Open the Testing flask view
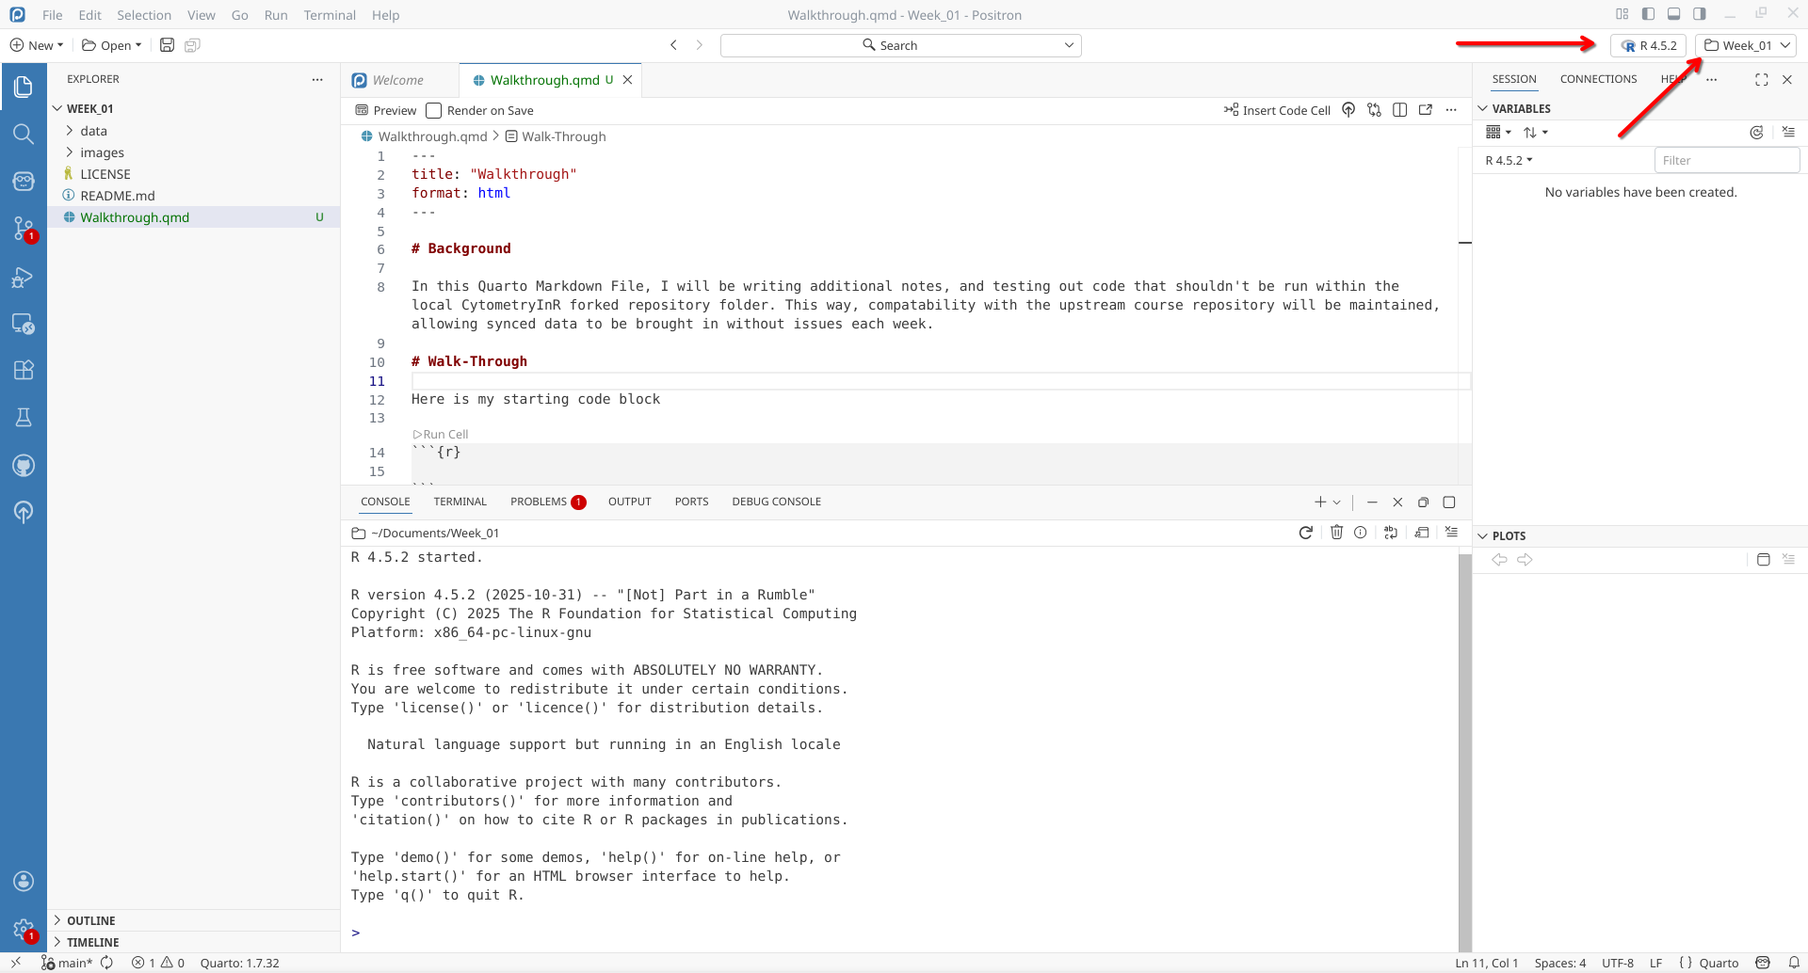Image resolution: width=1808 pixels, height=973 pixels. tap(24, 418)
